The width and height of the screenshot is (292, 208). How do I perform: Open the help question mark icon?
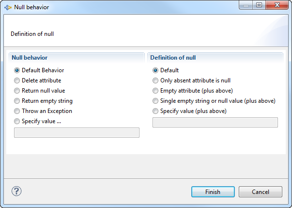click(x=16, y=191)
